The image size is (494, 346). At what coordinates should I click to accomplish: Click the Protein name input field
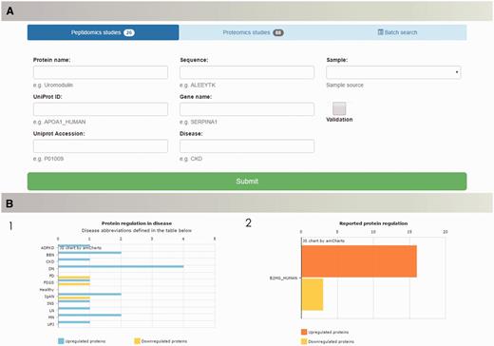click(x=101, y=72)
